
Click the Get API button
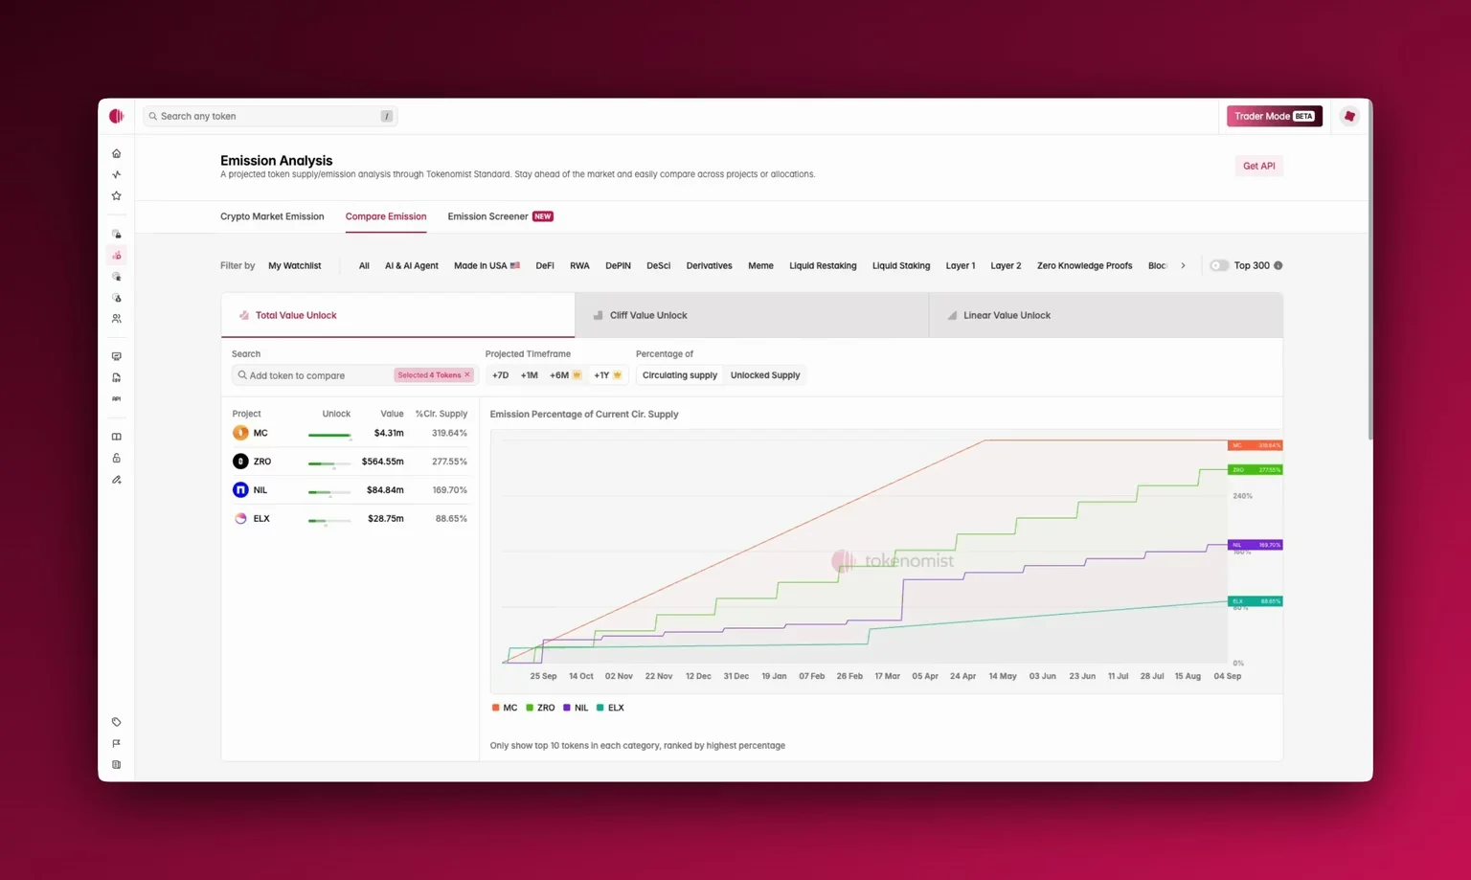1258,166
